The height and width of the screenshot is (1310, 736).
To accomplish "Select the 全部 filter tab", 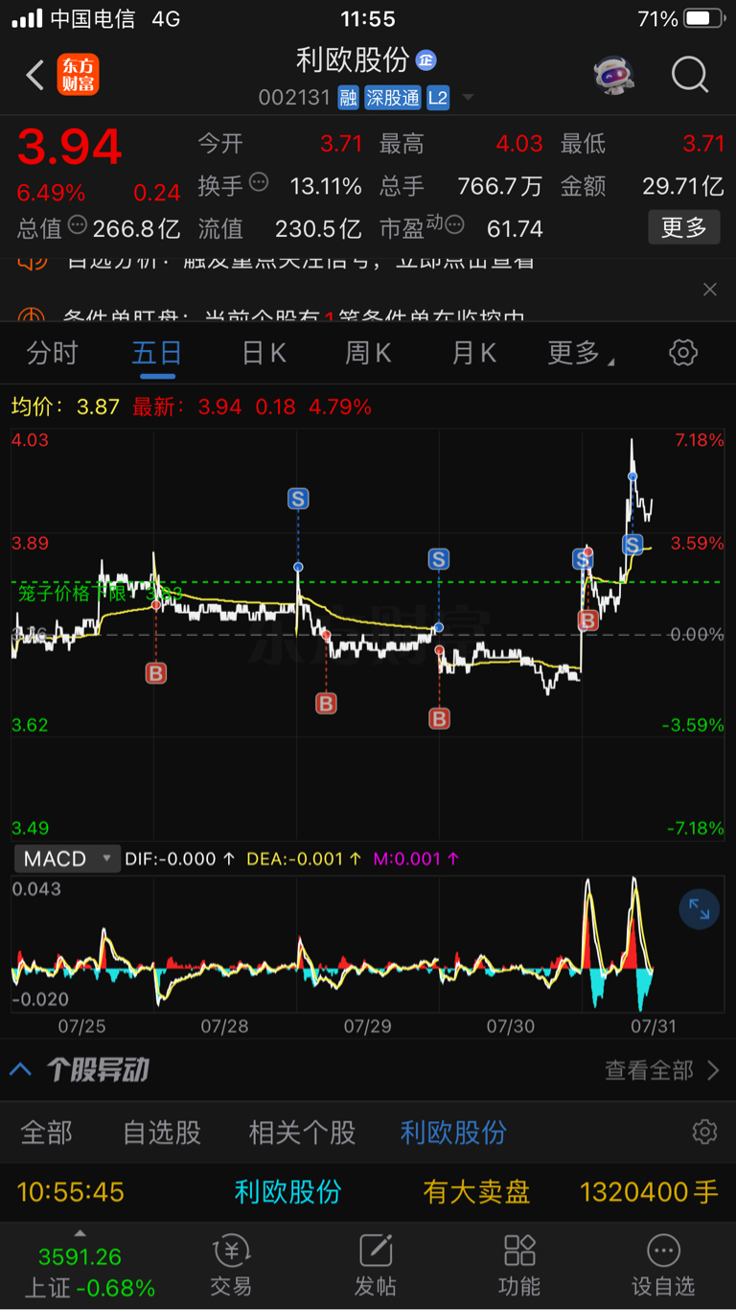I will click(47, 1133).
